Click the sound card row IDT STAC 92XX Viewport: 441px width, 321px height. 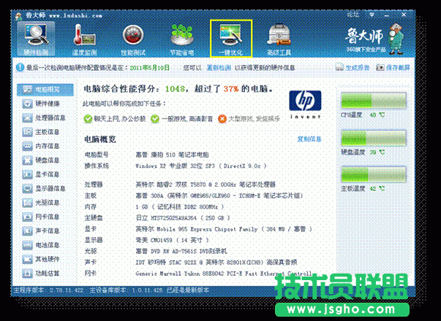192,263
